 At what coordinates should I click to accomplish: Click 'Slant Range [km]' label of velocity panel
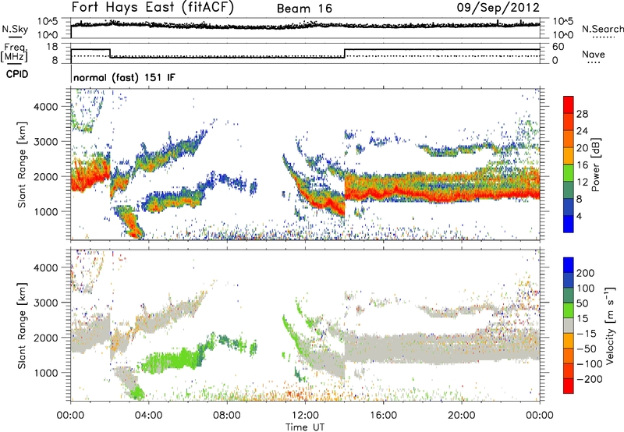point(22,325)
